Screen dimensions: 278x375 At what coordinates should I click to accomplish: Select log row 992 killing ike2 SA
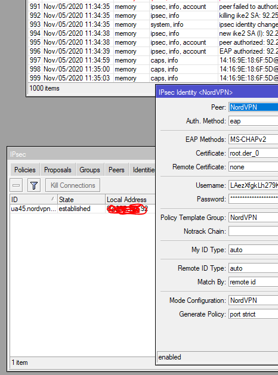click(153, 16)
